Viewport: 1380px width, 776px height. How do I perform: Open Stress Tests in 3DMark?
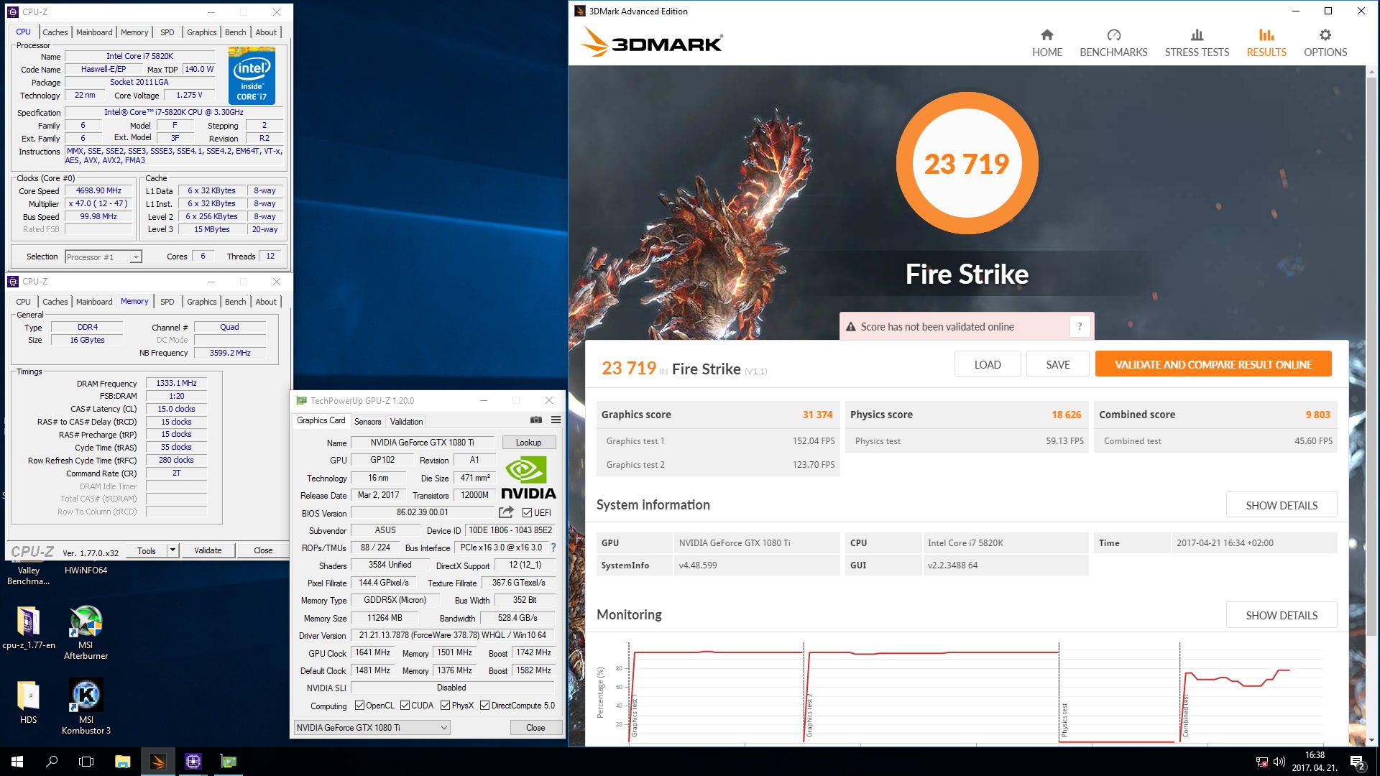coord(1197,43)
